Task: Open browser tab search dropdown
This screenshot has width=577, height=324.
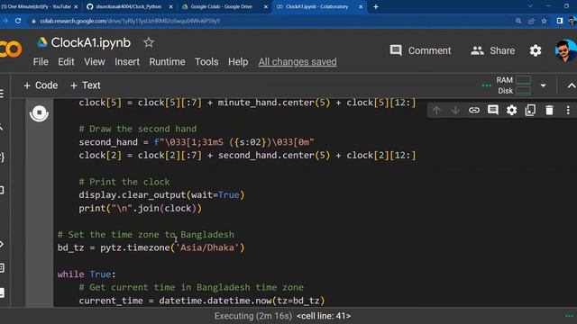Action: point(530,6)
